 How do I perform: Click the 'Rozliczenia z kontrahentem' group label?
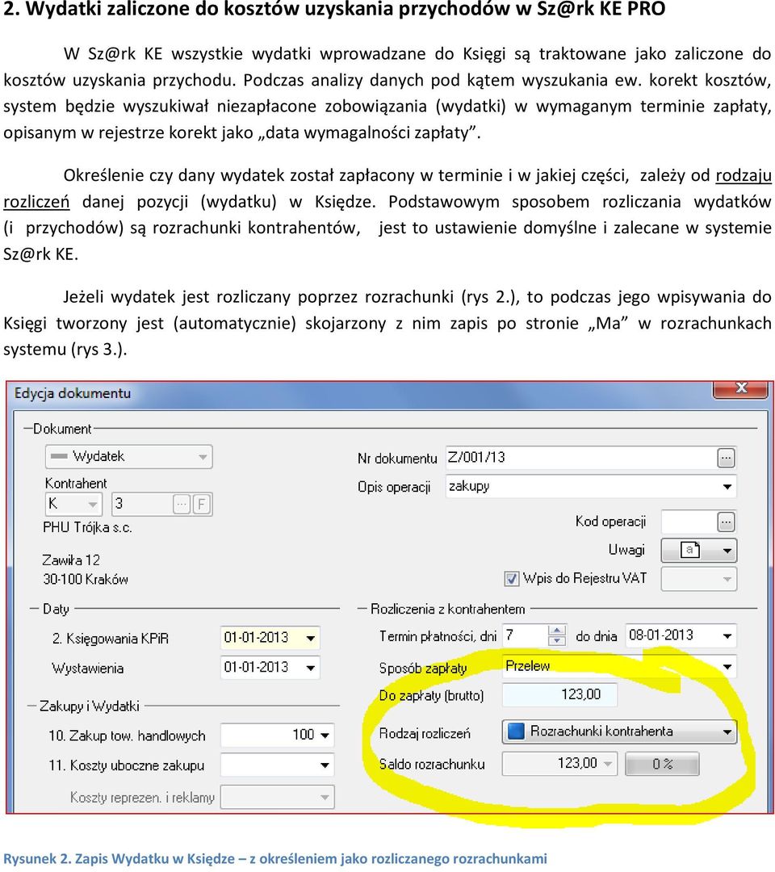[447, 609]
